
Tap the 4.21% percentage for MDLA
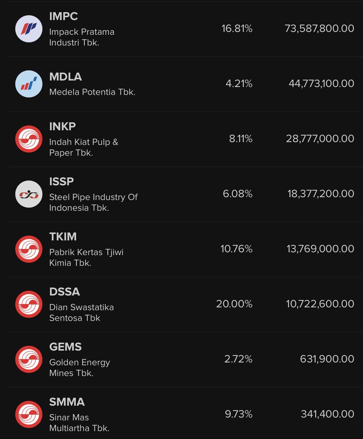(x=239, y=83)
